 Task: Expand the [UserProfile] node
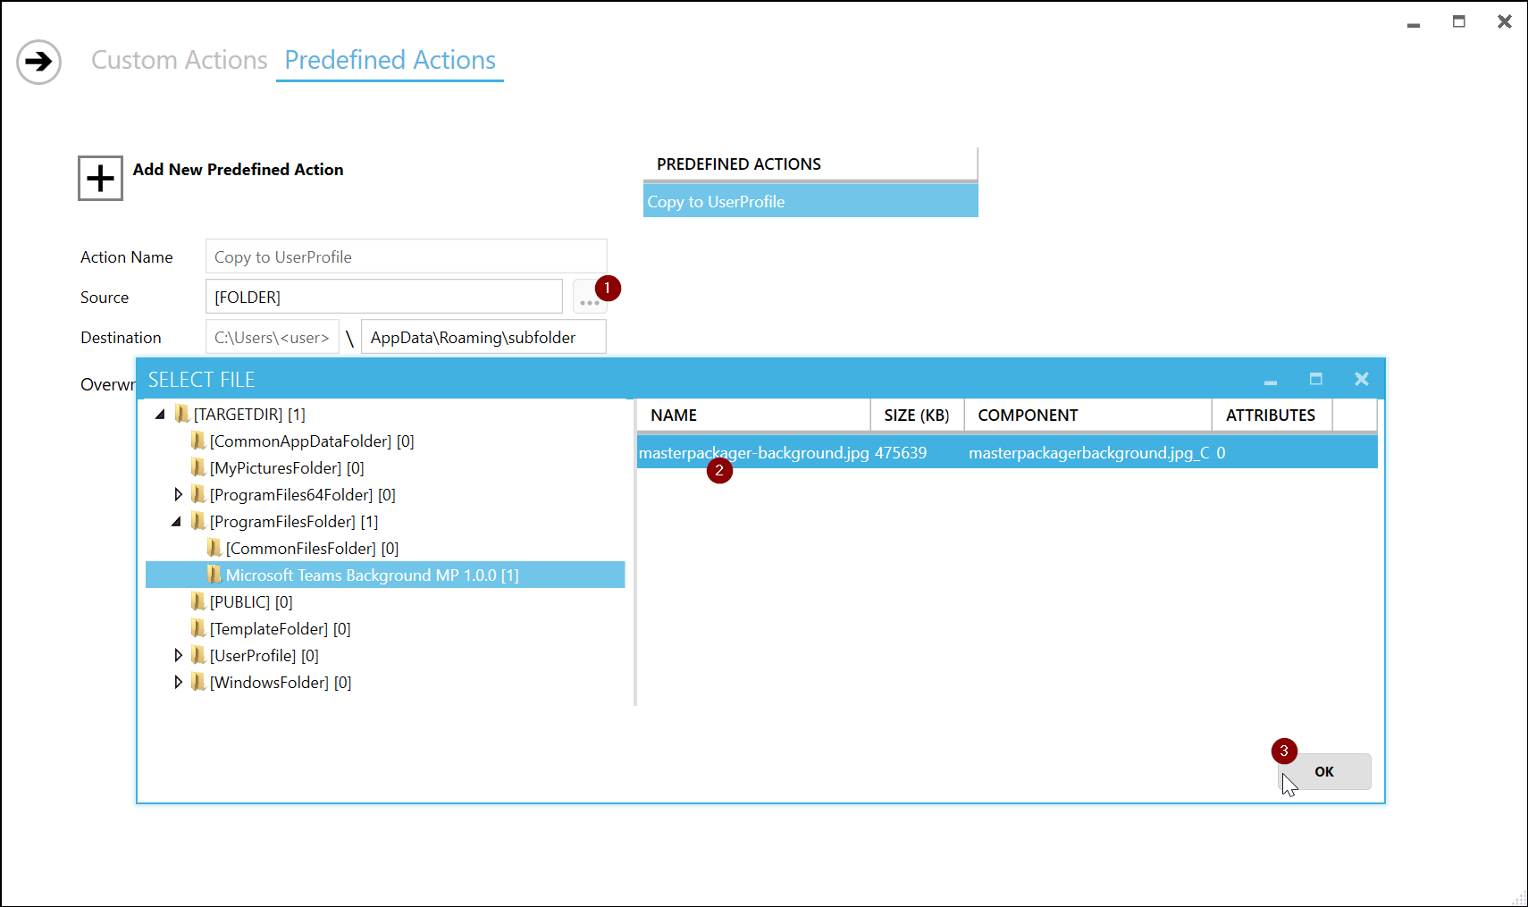178,655
